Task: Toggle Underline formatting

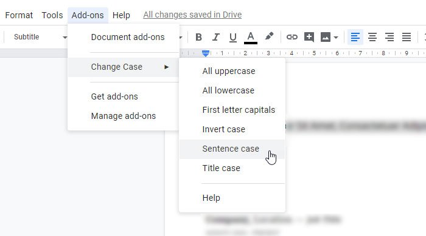Action: [x=233, y=37]
